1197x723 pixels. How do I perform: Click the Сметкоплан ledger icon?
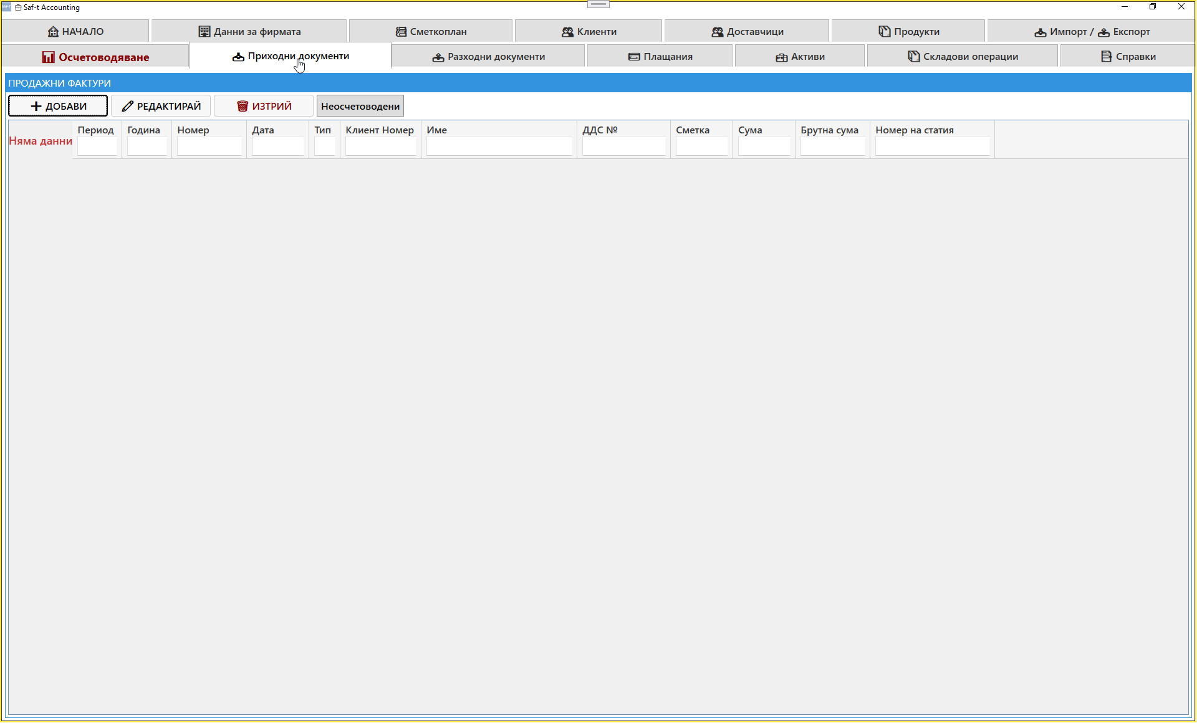click(401, 32)
